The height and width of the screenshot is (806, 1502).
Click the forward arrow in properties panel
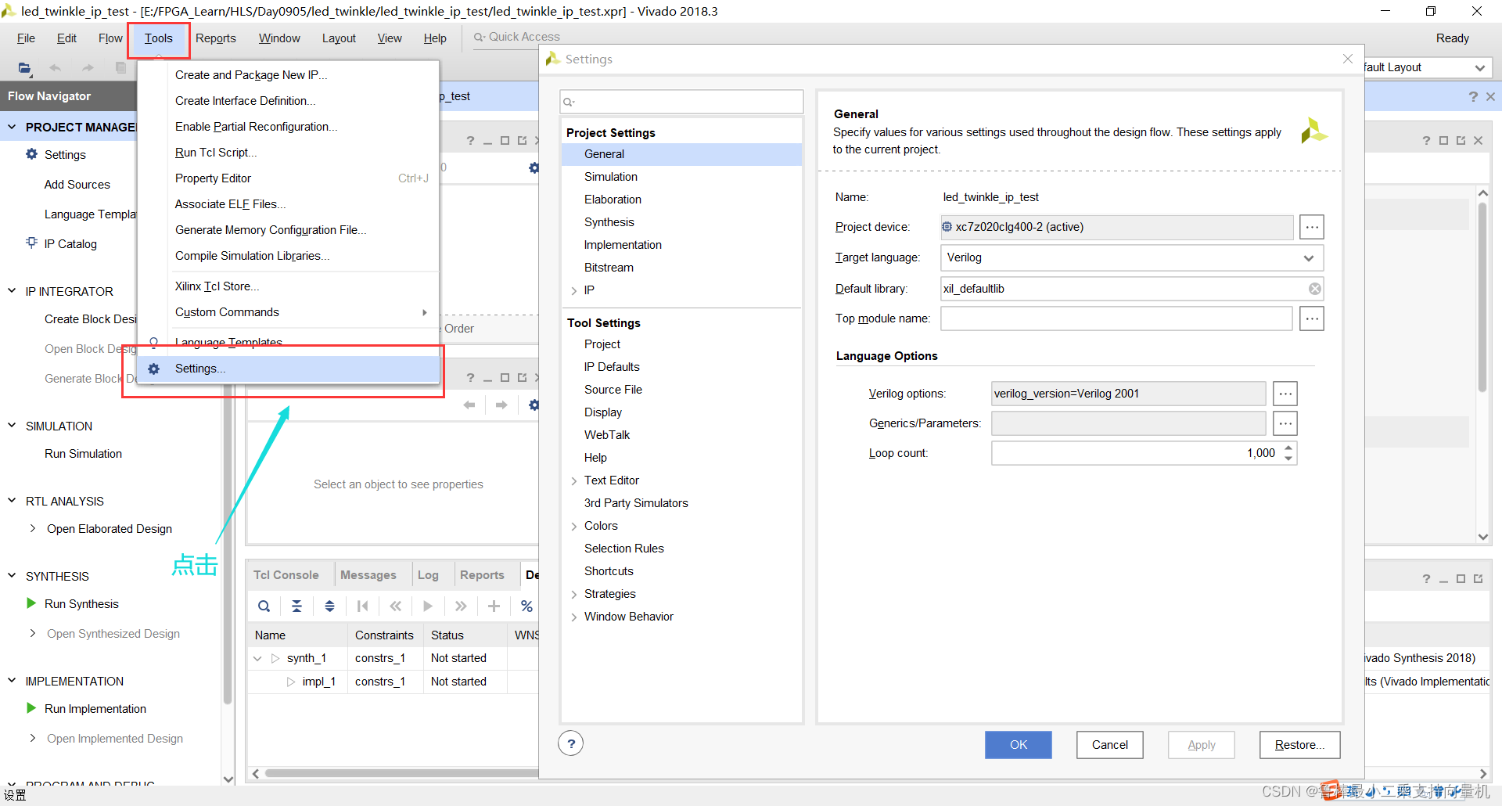coord(501,405)
